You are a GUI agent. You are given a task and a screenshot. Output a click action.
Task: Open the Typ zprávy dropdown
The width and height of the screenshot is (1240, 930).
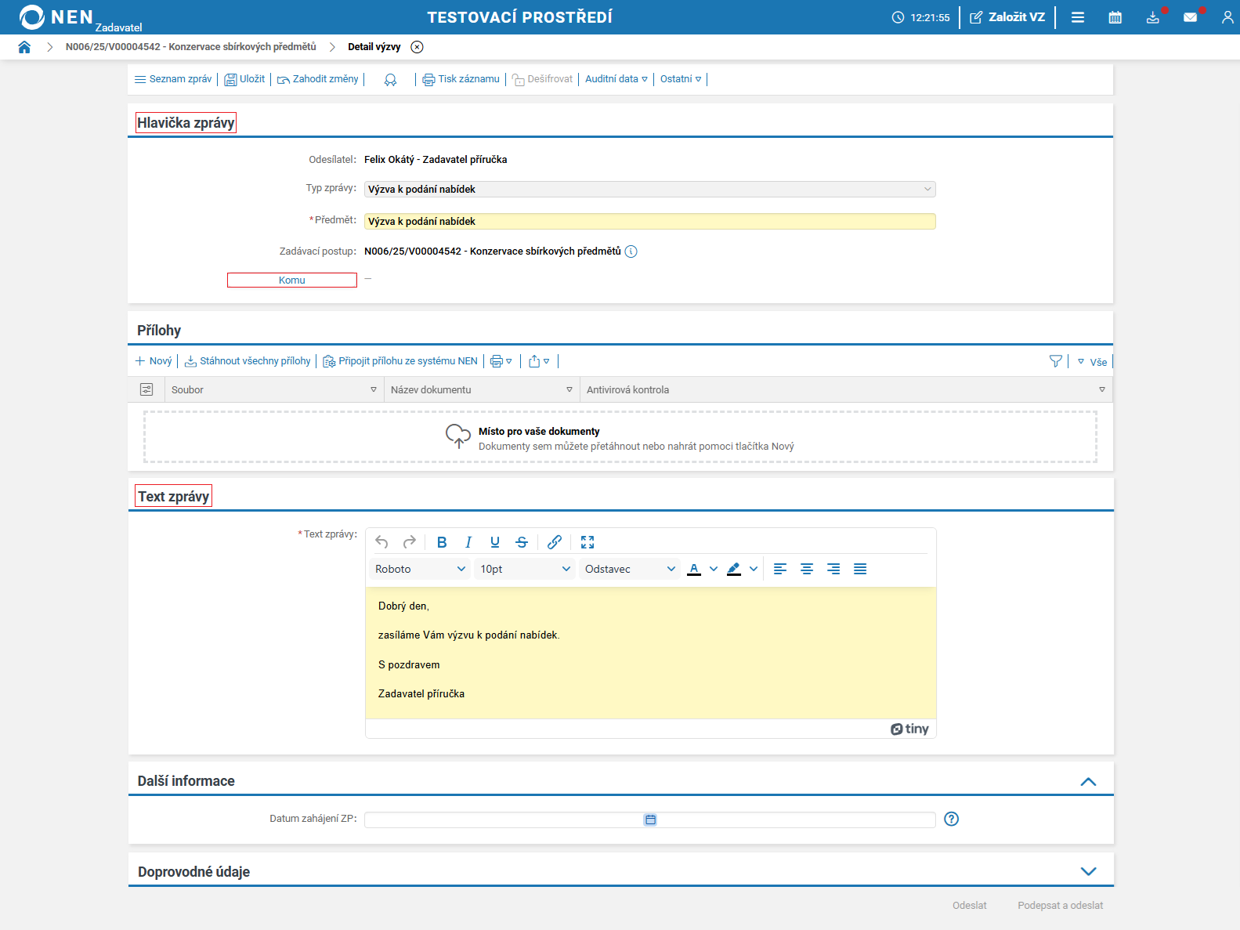click(649, 190)
